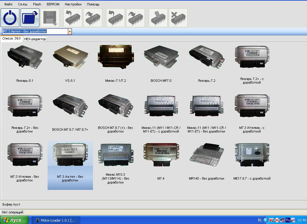The width and height of the screenshot is (307, 224).
Task: Click the read EEPROM chip icon
Action: coord(115,18)
